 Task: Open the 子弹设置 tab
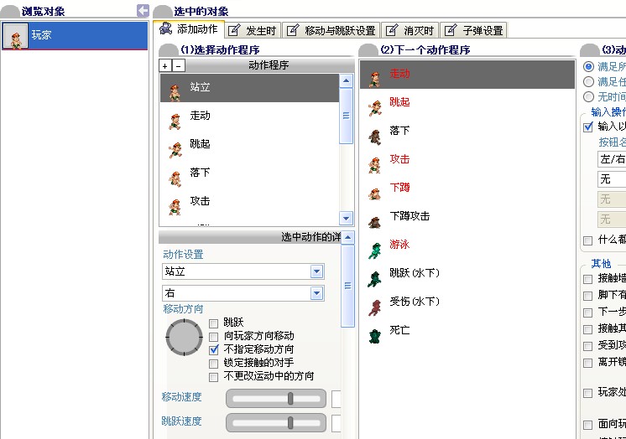pyautogui.click(x=473, y=30)
